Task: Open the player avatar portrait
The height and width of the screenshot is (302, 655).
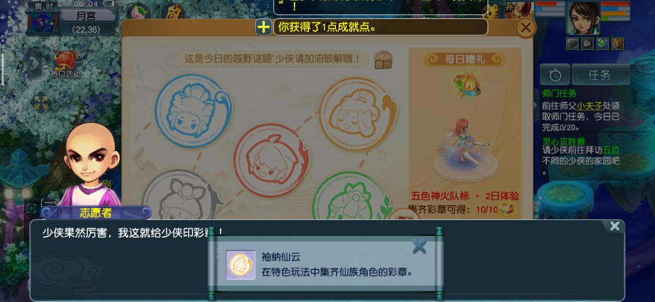Action: click(583, 17)
